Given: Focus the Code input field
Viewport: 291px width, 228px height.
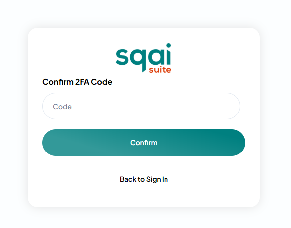Looking at the screenshot, I should (141, 106).
